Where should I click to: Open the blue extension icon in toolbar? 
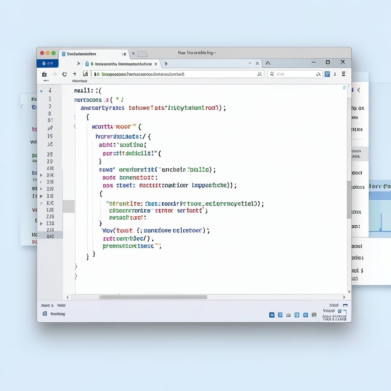coord(327,74)
